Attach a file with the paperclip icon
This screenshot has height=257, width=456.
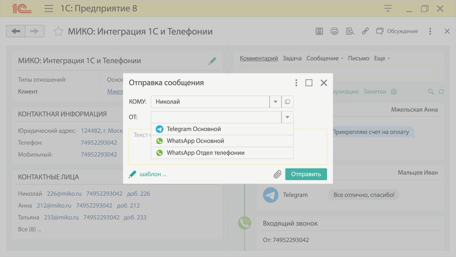[x=278, y=174]
